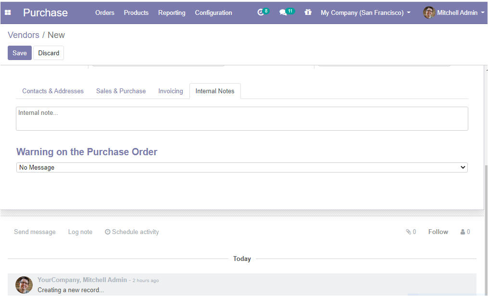Click Send message in chatter
This screenshot has height=296, width=488.
pos(35,232)
